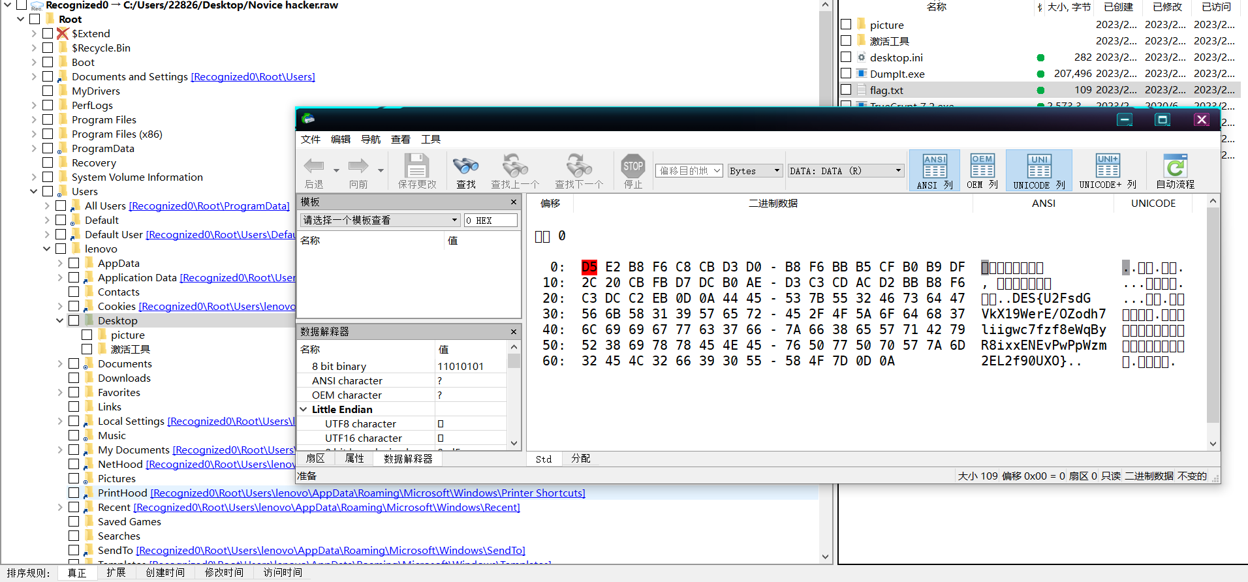The height and width of the screenshot is (582, 1248).
Task: Close the template (模板) panel
Action: [513, 202]
